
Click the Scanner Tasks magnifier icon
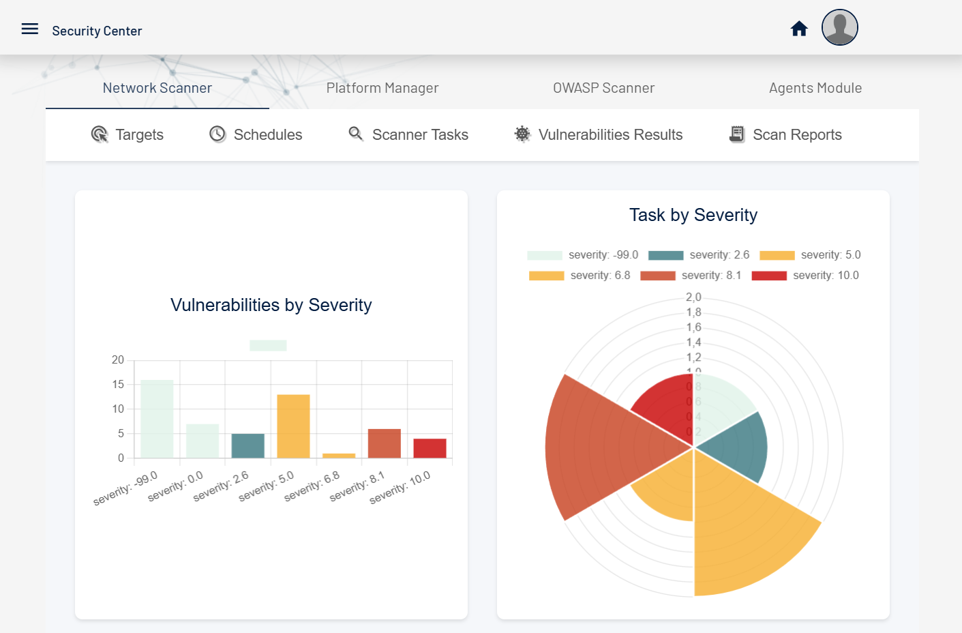[356, 134]
